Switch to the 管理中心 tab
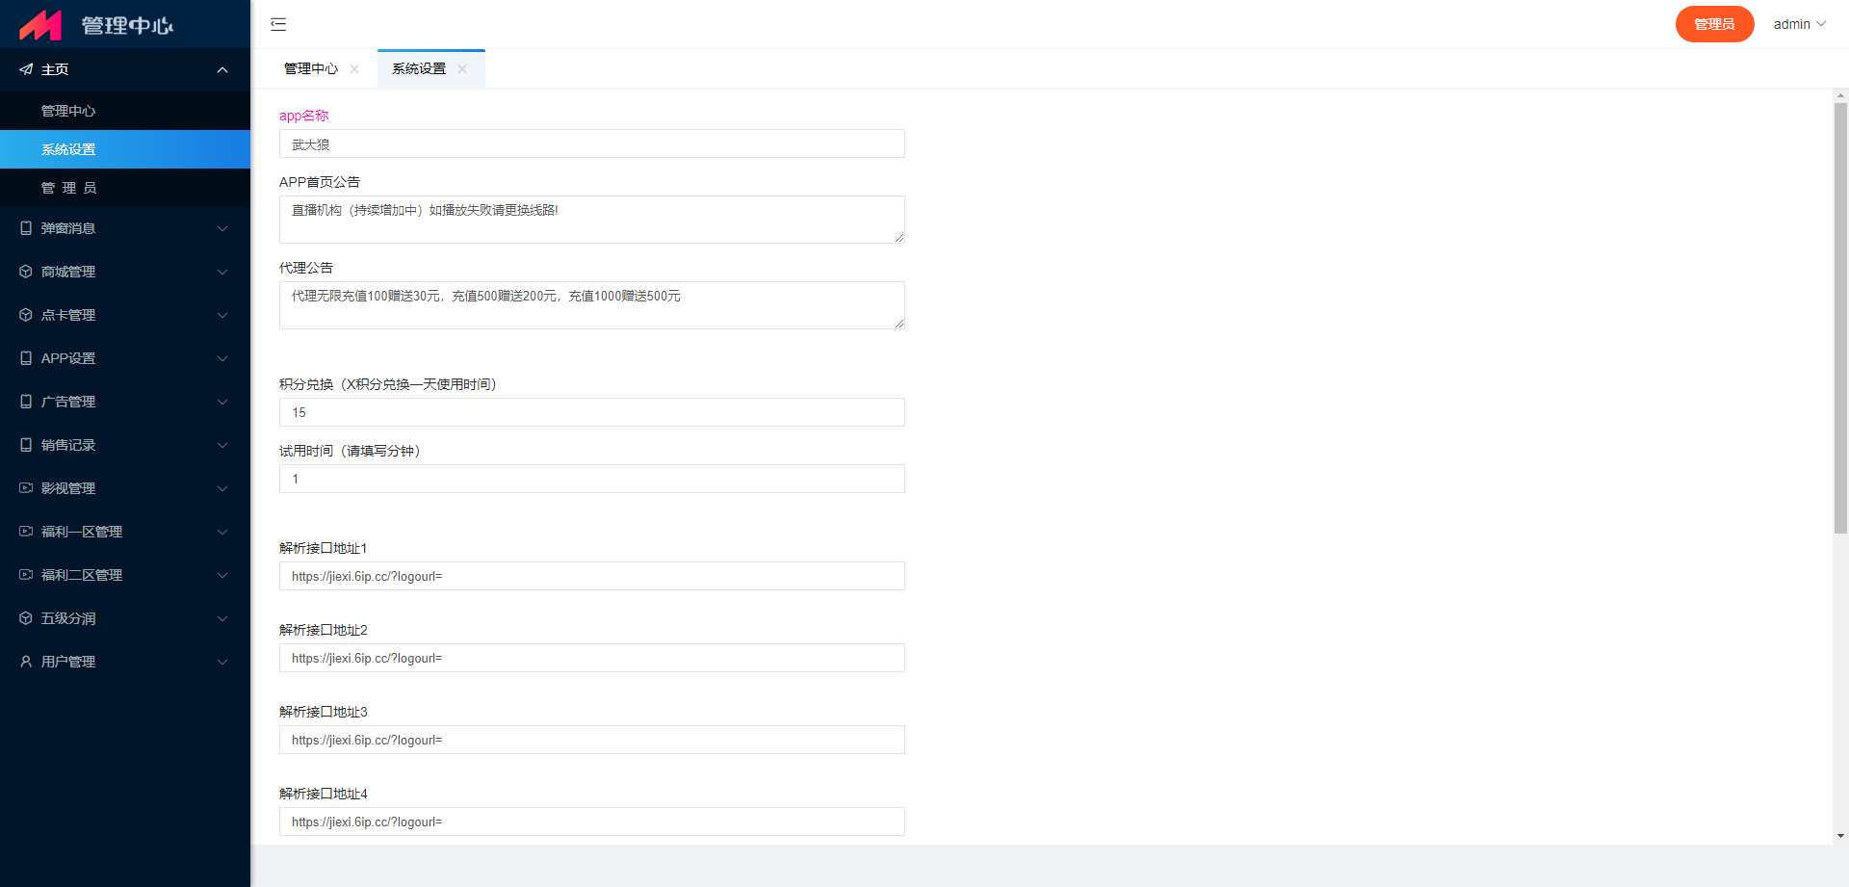1849x887 pixels. click(x=311, y=68)
